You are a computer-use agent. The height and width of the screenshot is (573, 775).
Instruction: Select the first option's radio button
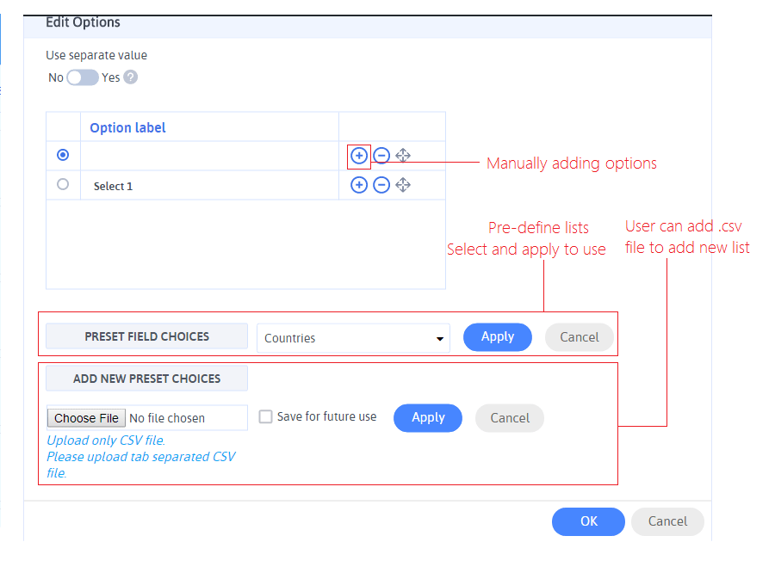point(63,156)
